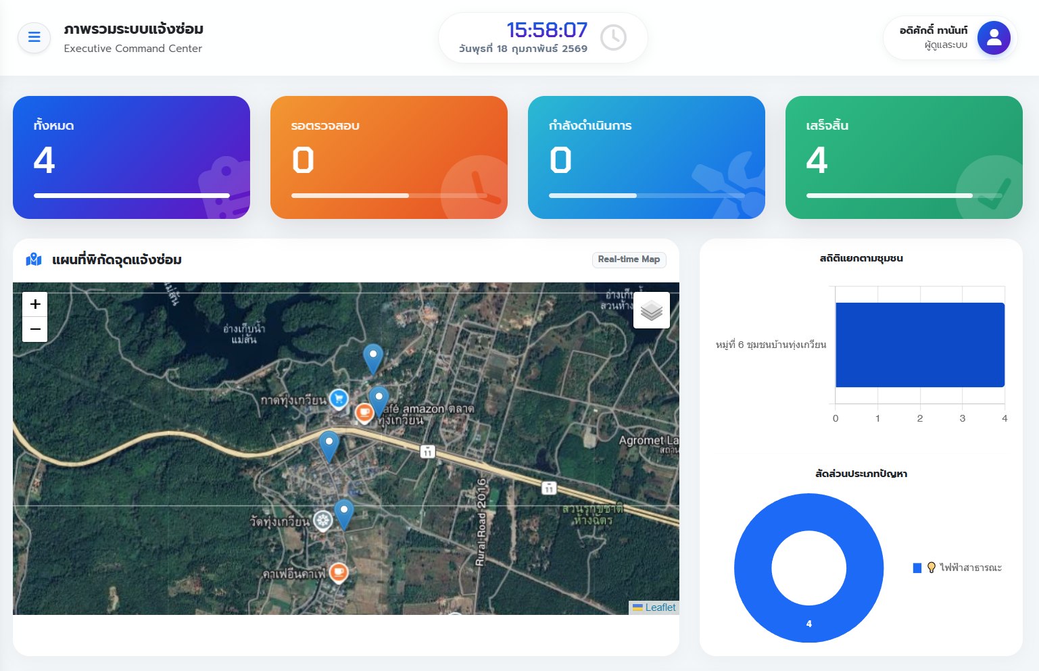Click the orange coffee icon at คาเฟอีนคาเฟ่

(x=339, y=573)
